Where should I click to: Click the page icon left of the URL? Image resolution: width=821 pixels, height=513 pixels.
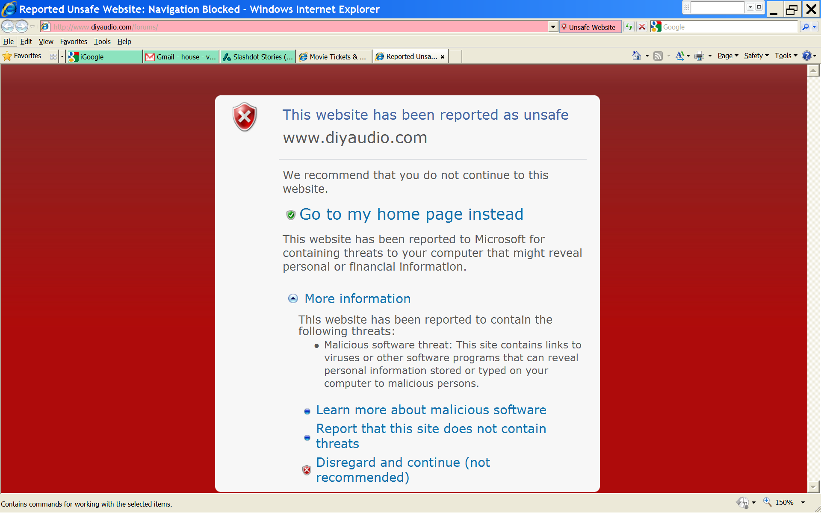point(46,27)
